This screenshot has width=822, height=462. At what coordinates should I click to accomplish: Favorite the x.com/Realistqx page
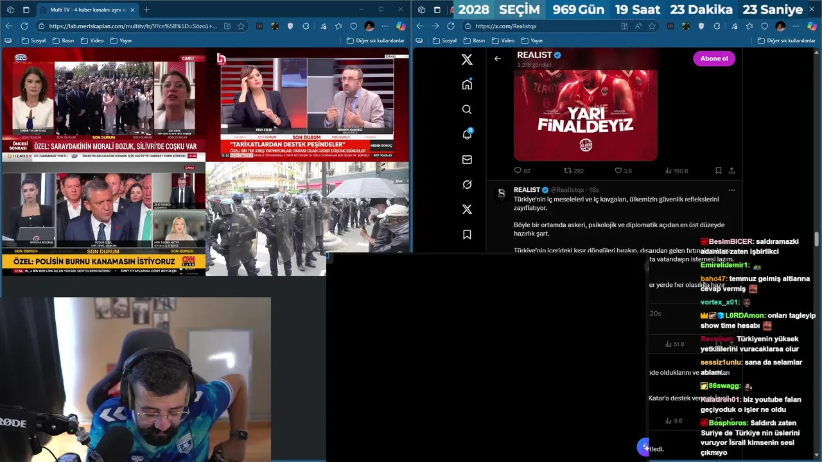coord(652,26)
